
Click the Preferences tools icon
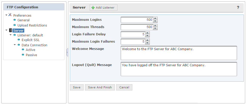(x=10, y=15)
